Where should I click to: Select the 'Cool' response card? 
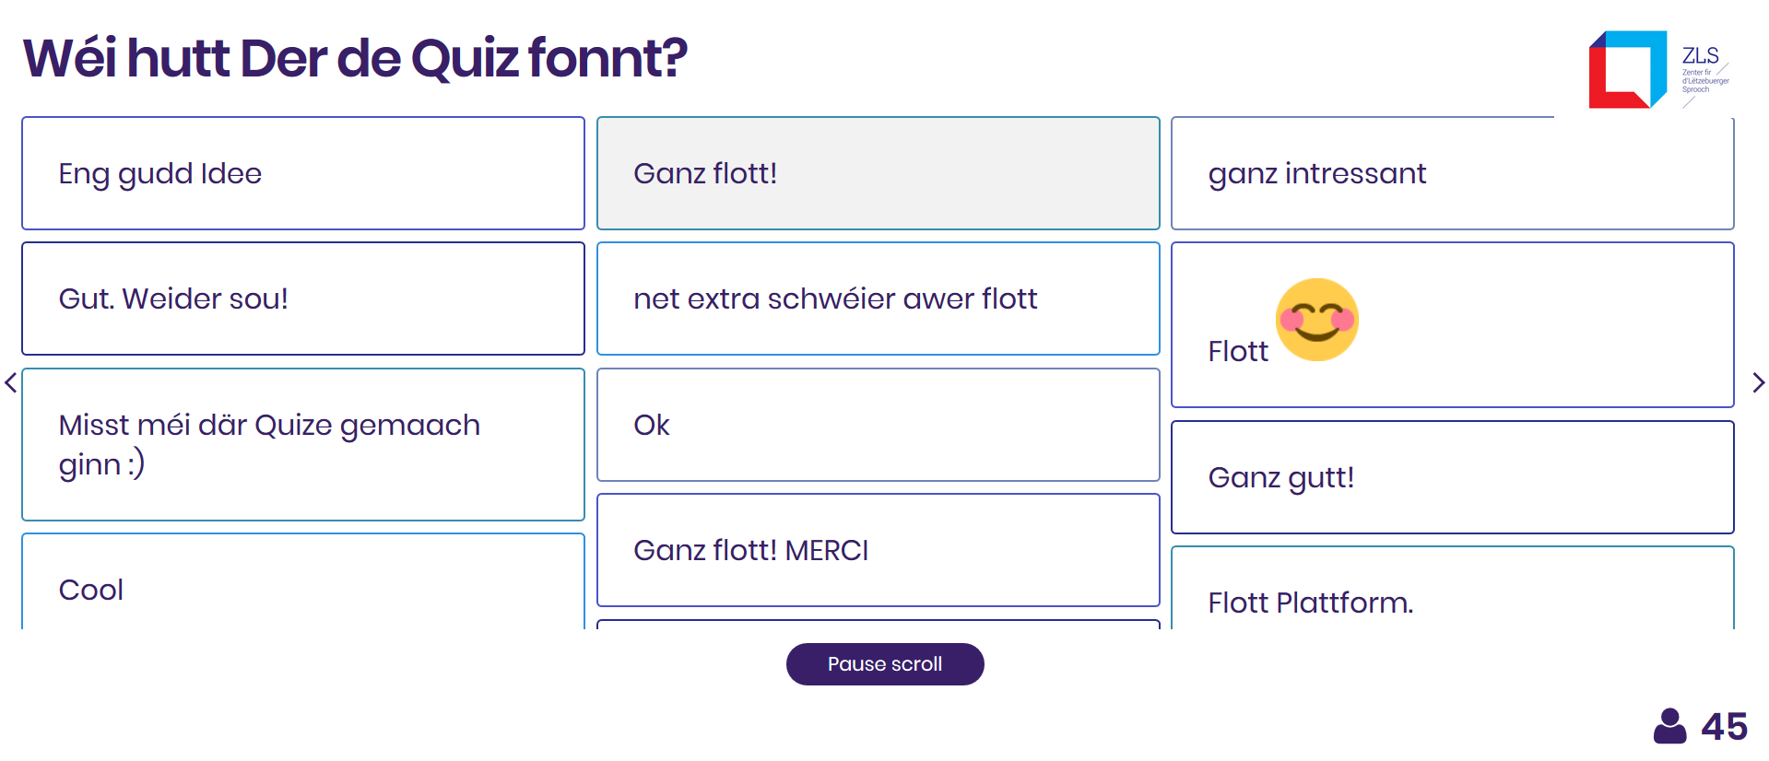(x=302, y=584)
